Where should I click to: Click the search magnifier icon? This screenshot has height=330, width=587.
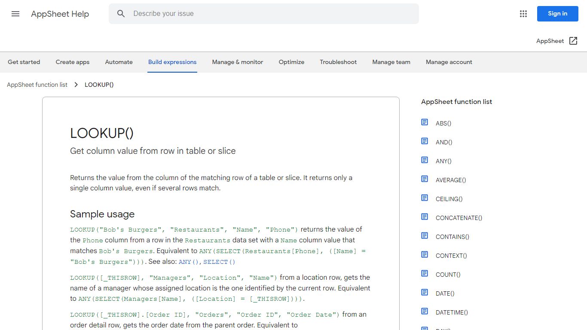pos(121,14)
